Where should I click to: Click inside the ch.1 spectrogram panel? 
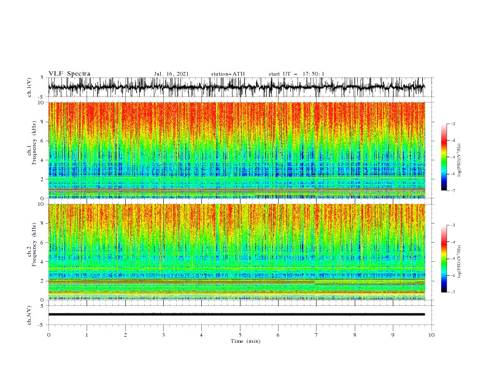tap(236, 150)
